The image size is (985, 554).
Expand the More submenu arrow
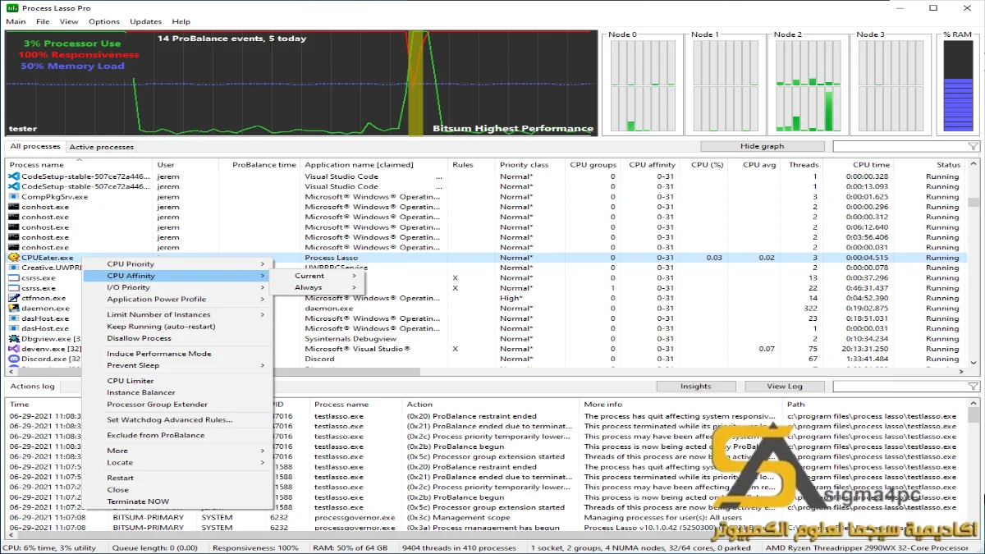tap(263, 451)
